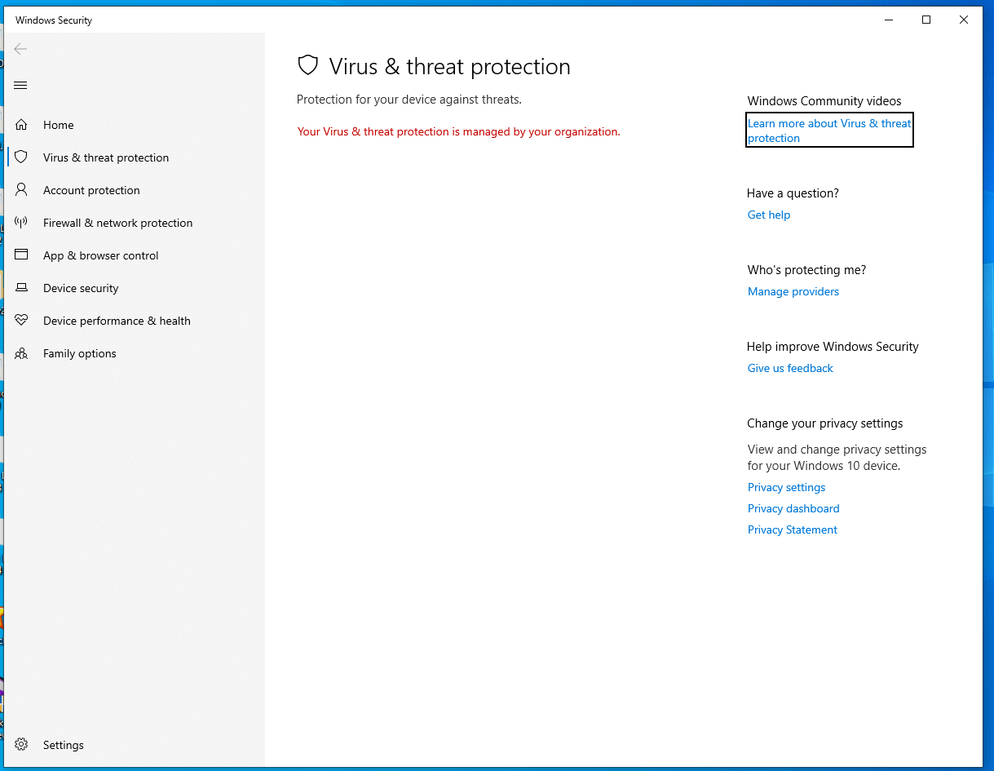Click the heading shield icon
The width and height of the screenshot is (994, 771).
(307, 66)
